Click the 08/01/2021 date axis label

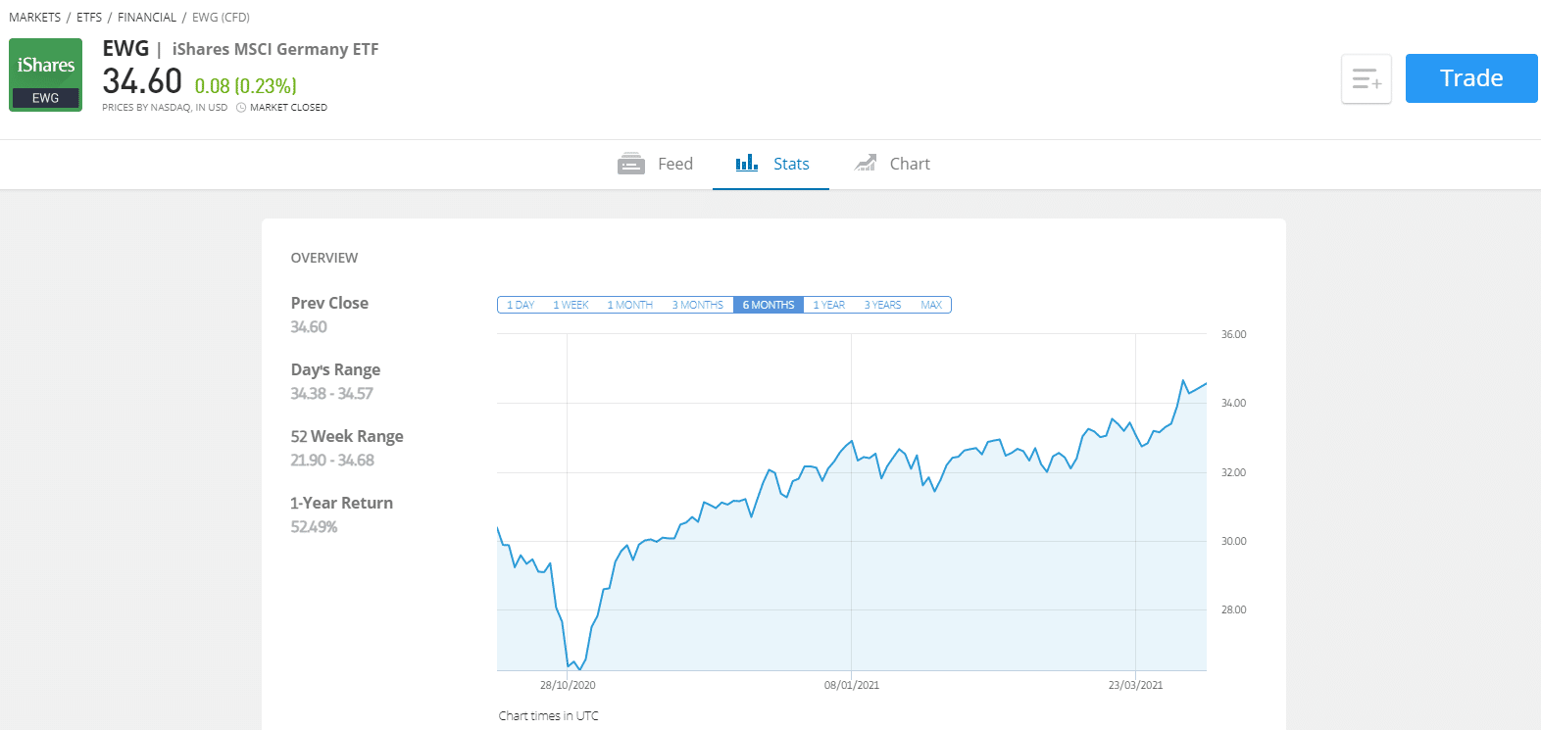(x=852, y=685)
